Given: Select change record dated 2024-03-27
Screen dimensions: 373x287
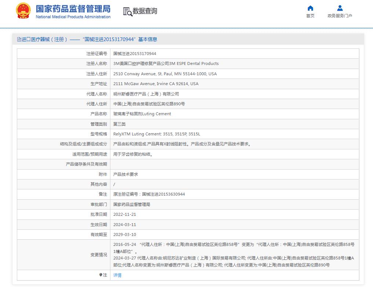Looking at the screenshot, I should [234, 262].
